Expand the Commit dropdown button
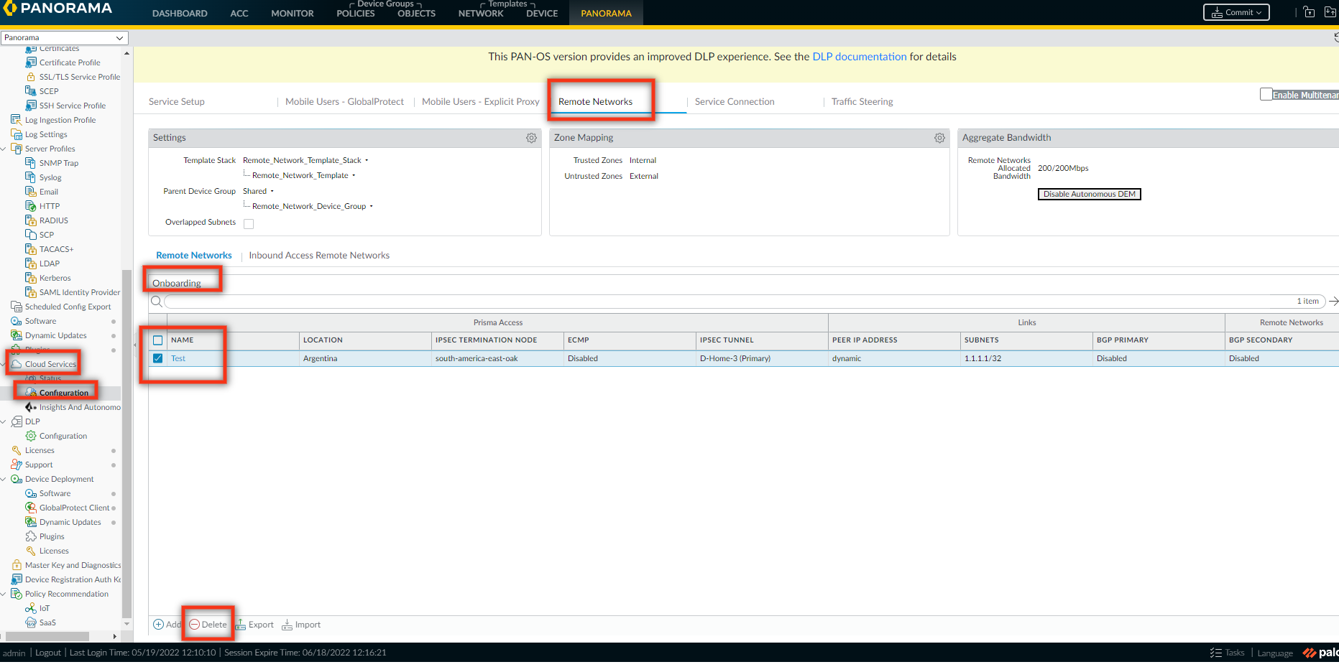The width and height of the screenshot is (1339, 667). coord(1236,12)
